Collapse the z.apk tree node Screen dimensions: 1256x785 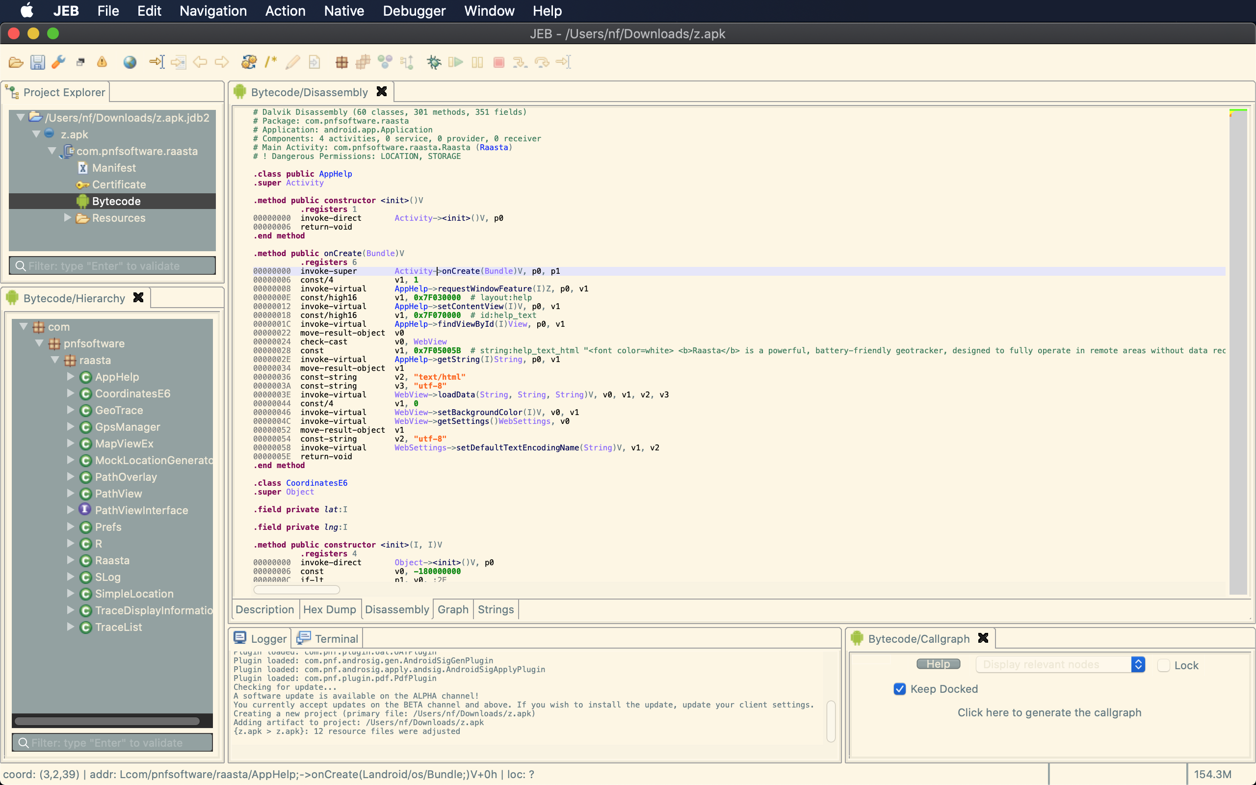(x=36, y=134)
